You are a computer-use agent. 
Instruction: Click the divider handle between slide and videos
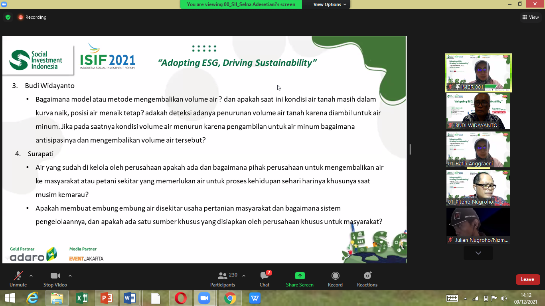[x=410, y=149]
